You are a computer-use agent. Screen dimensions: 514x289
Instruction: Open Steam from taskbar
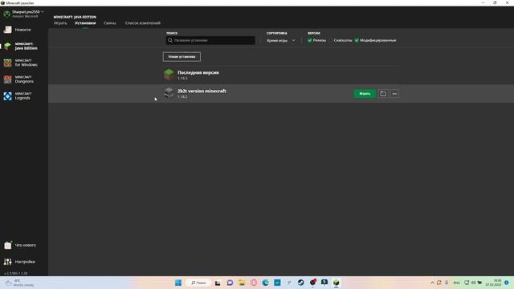300,283
